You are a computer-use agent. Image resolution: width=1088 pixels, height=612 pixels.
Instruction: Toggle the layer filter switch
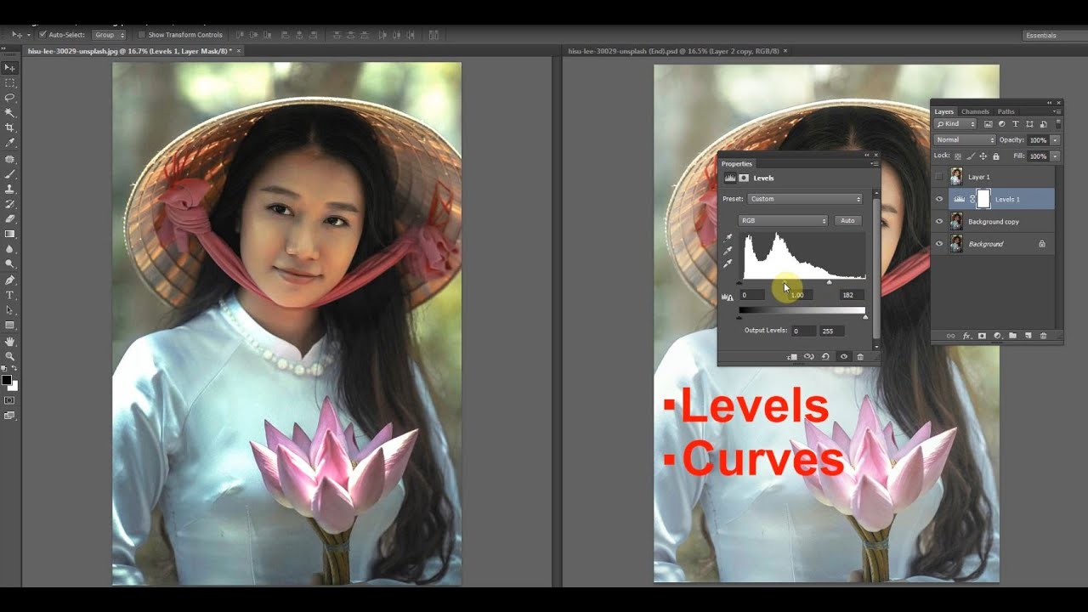pyautogui.click(x=1057, y=124)
